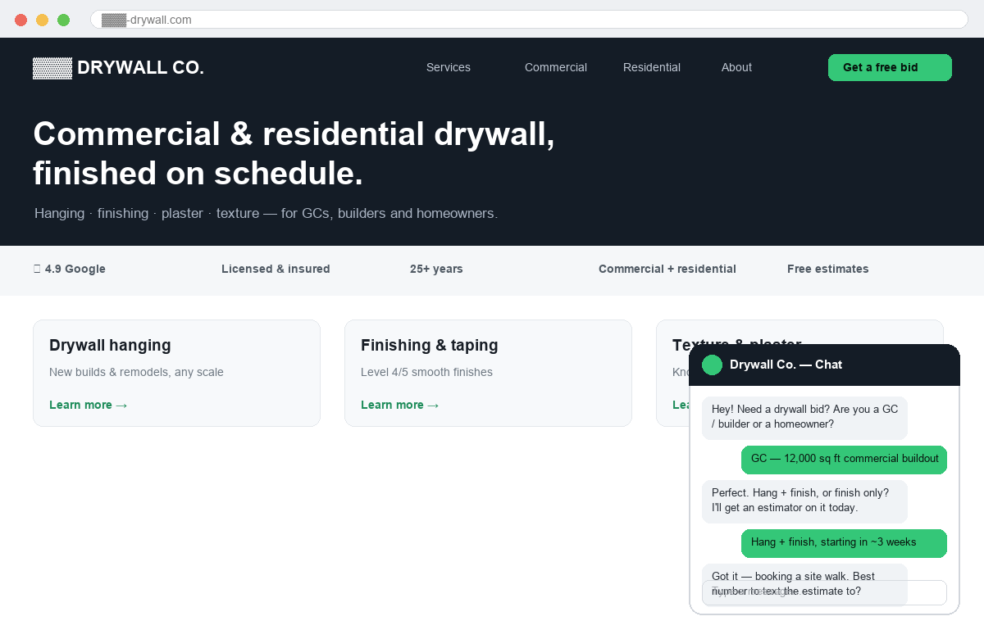Click the browser address bar
The width and height of the screenshot is (984, 639).
pyautogui.click(x=529, y=20)
